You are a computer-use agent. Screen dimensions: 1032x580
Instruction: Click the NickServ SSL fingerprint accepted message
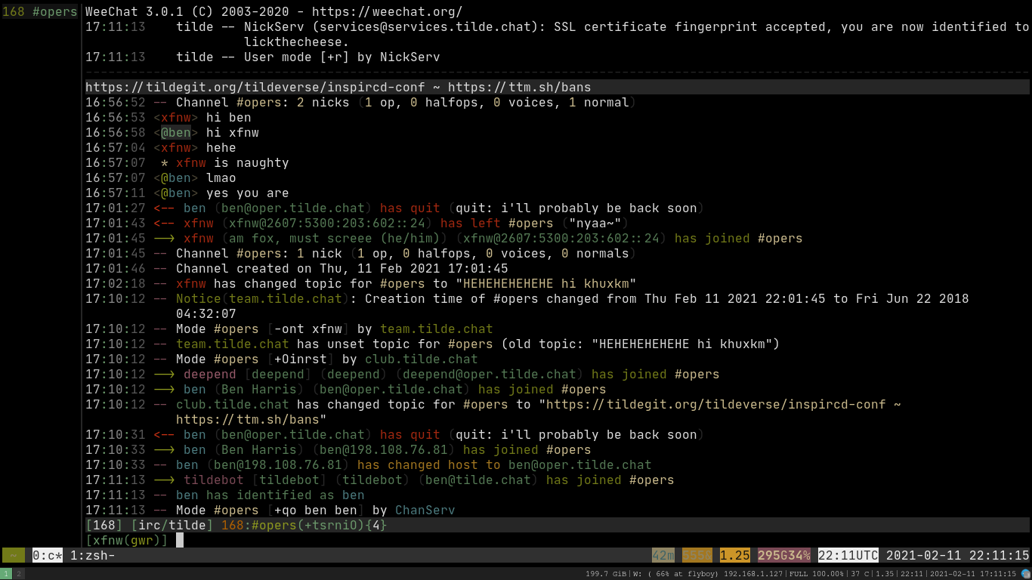coord(558,35)
